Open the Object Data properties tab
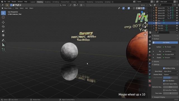This screenshot has width=179, height=101. (150, 77)
